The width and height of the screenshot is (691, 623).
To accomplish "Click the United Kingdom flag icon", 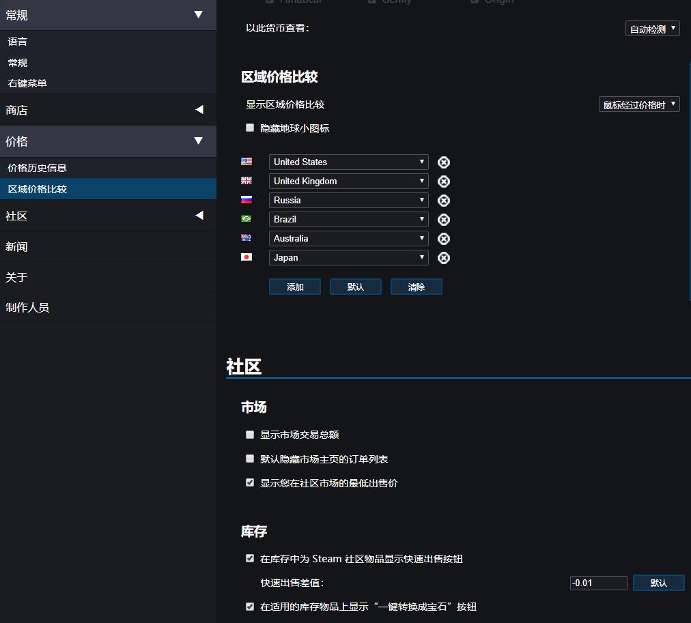I will click(247, 181).
